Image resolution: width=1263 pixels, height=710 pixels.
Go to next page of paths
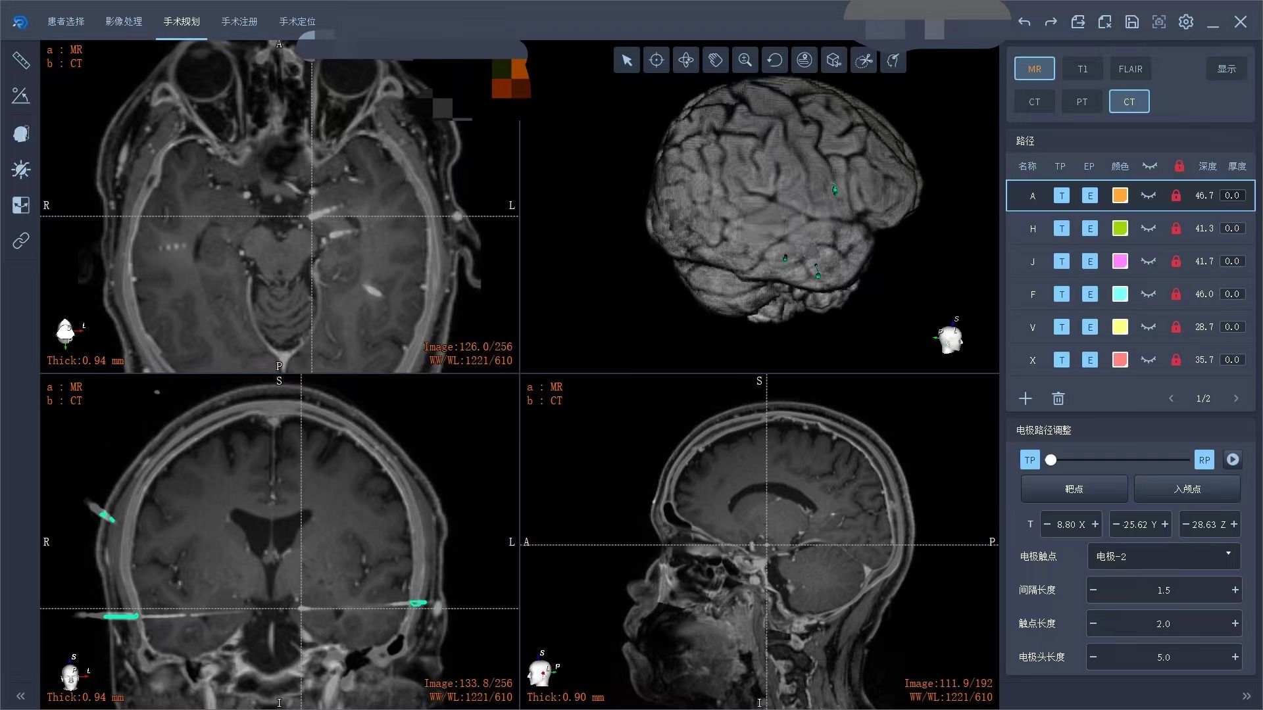coord(1236,398)
